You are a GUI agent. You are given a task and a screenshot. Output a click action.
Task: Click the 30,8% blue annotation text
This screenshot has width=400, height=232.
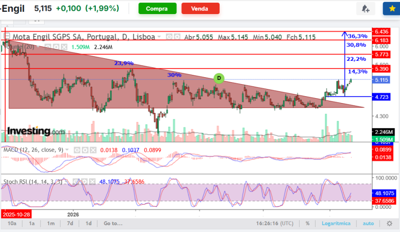click(x=356, y=45)
